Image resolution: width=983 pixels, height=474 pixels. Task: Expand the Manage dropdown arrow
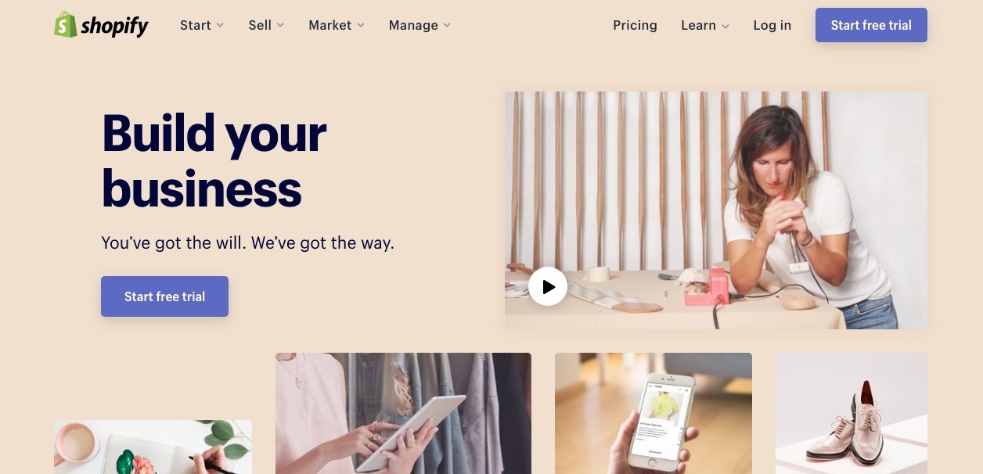(447, 26)
